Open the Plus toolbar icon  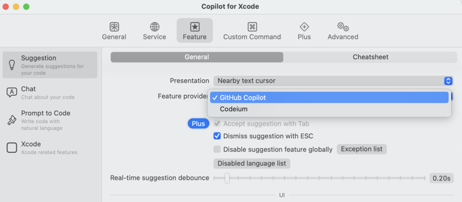coord(304,27)
